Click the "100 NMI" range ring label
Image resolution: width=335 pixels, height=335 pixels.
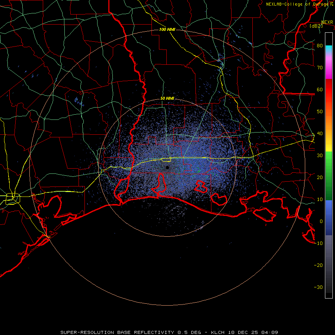pyautogui.click(x=167, y=29)
